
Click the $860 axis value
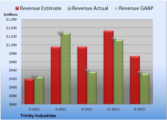click(13, 104)
